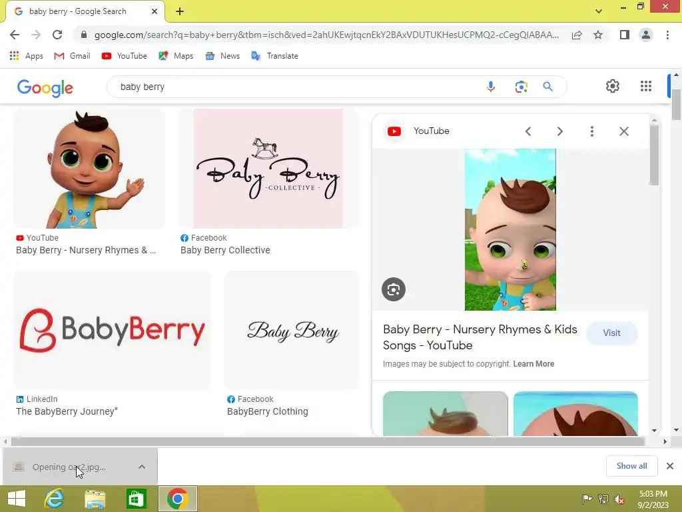Start voice search with the microphone icon
Image resolution: width=682 pixels, height=512 pixels.
point(491,87)
